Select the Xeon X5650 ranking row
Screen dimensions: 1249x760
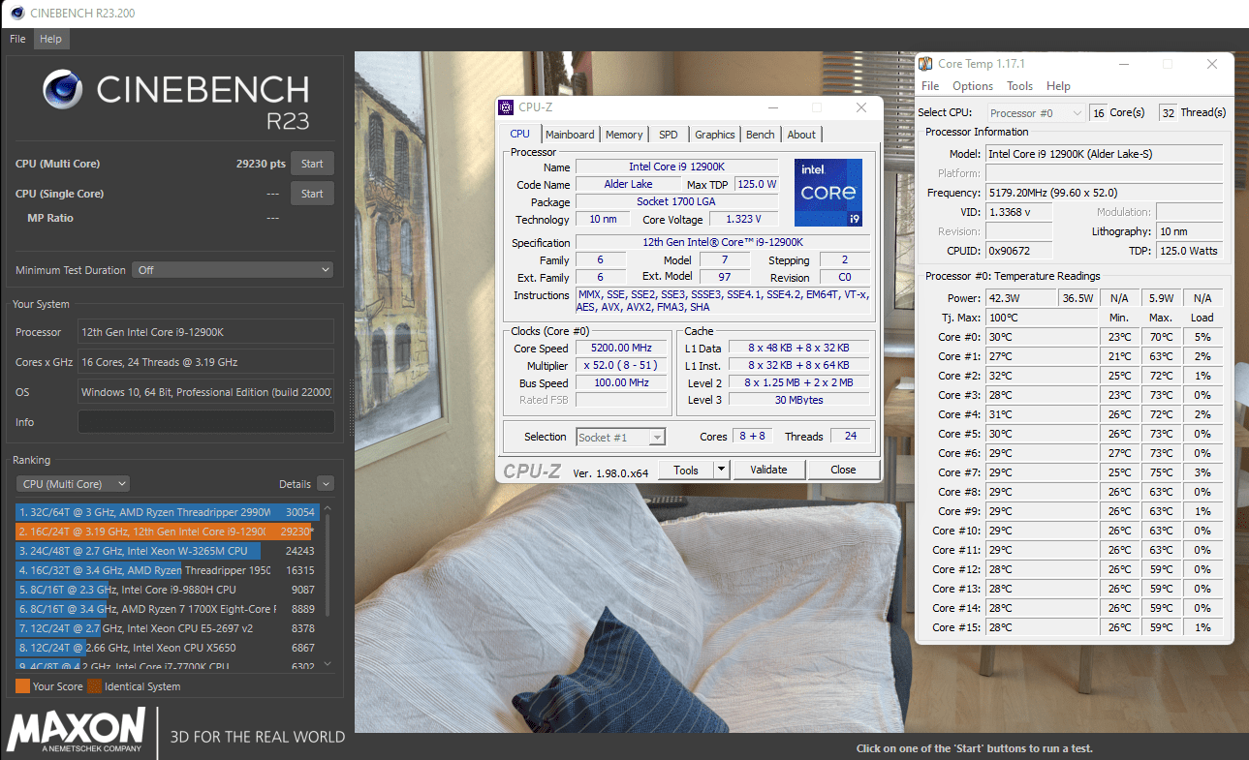click(x=167, y=648)
